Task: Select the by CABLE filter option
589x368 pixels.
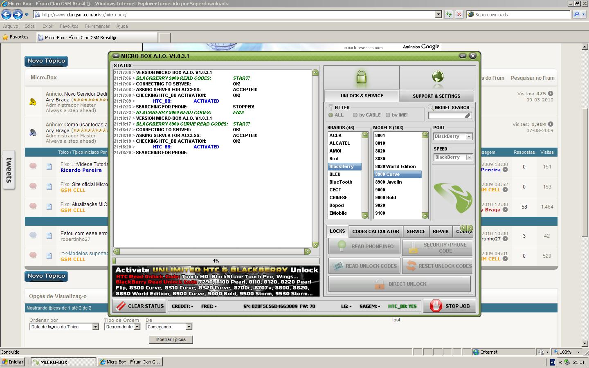Action: [367, 115]
